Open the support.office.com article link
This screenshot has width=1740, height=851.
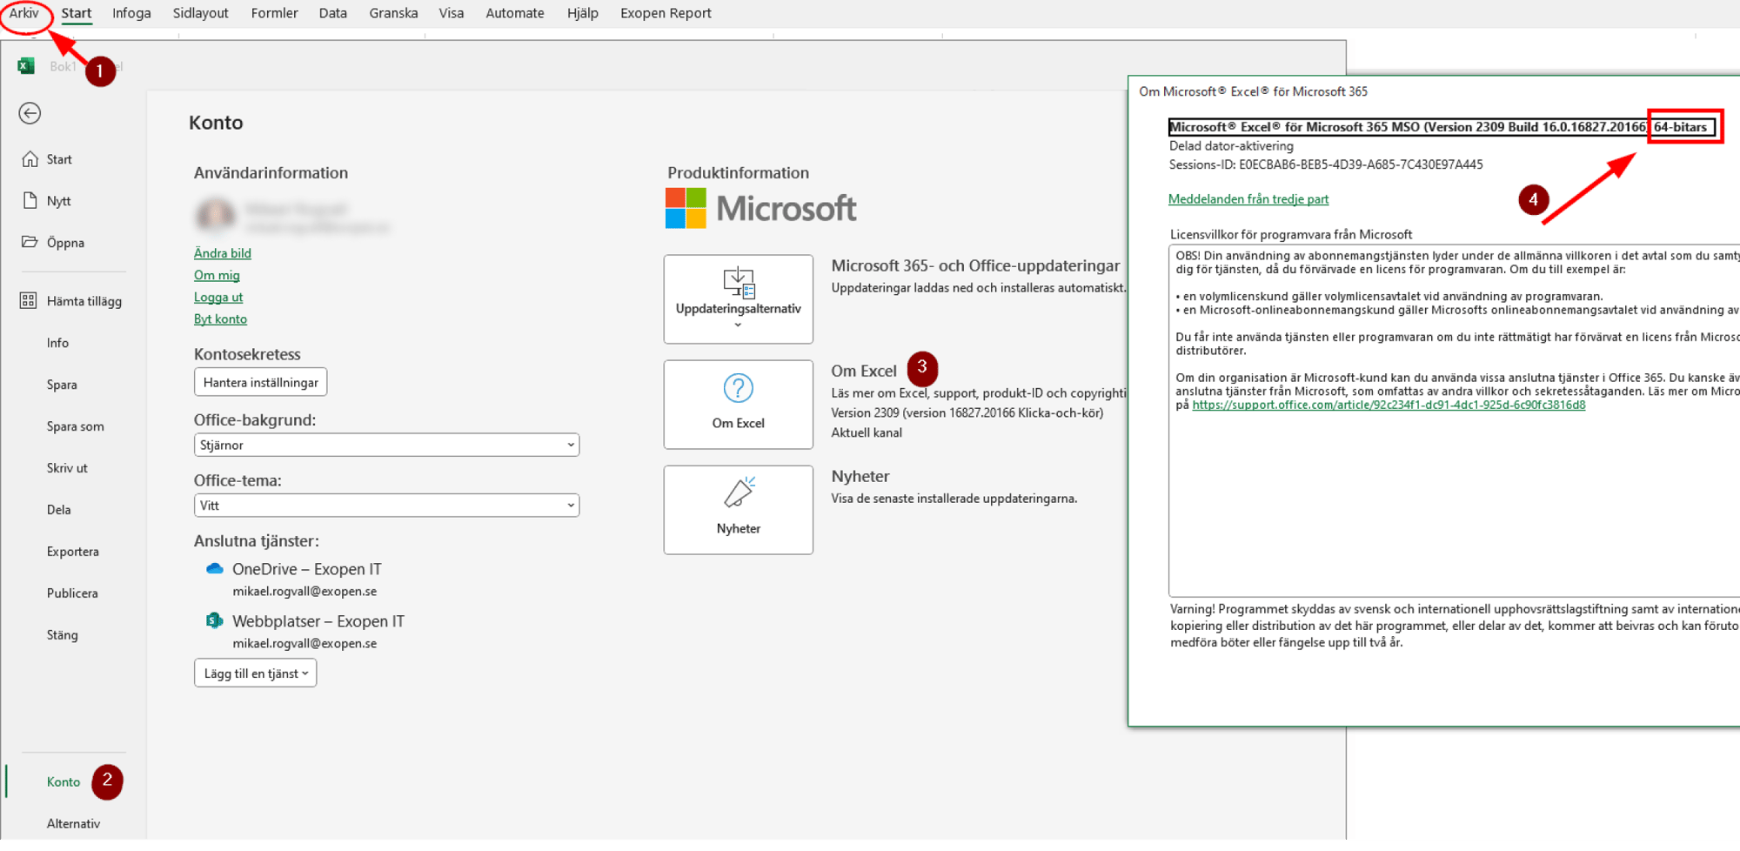point(1389,405)
